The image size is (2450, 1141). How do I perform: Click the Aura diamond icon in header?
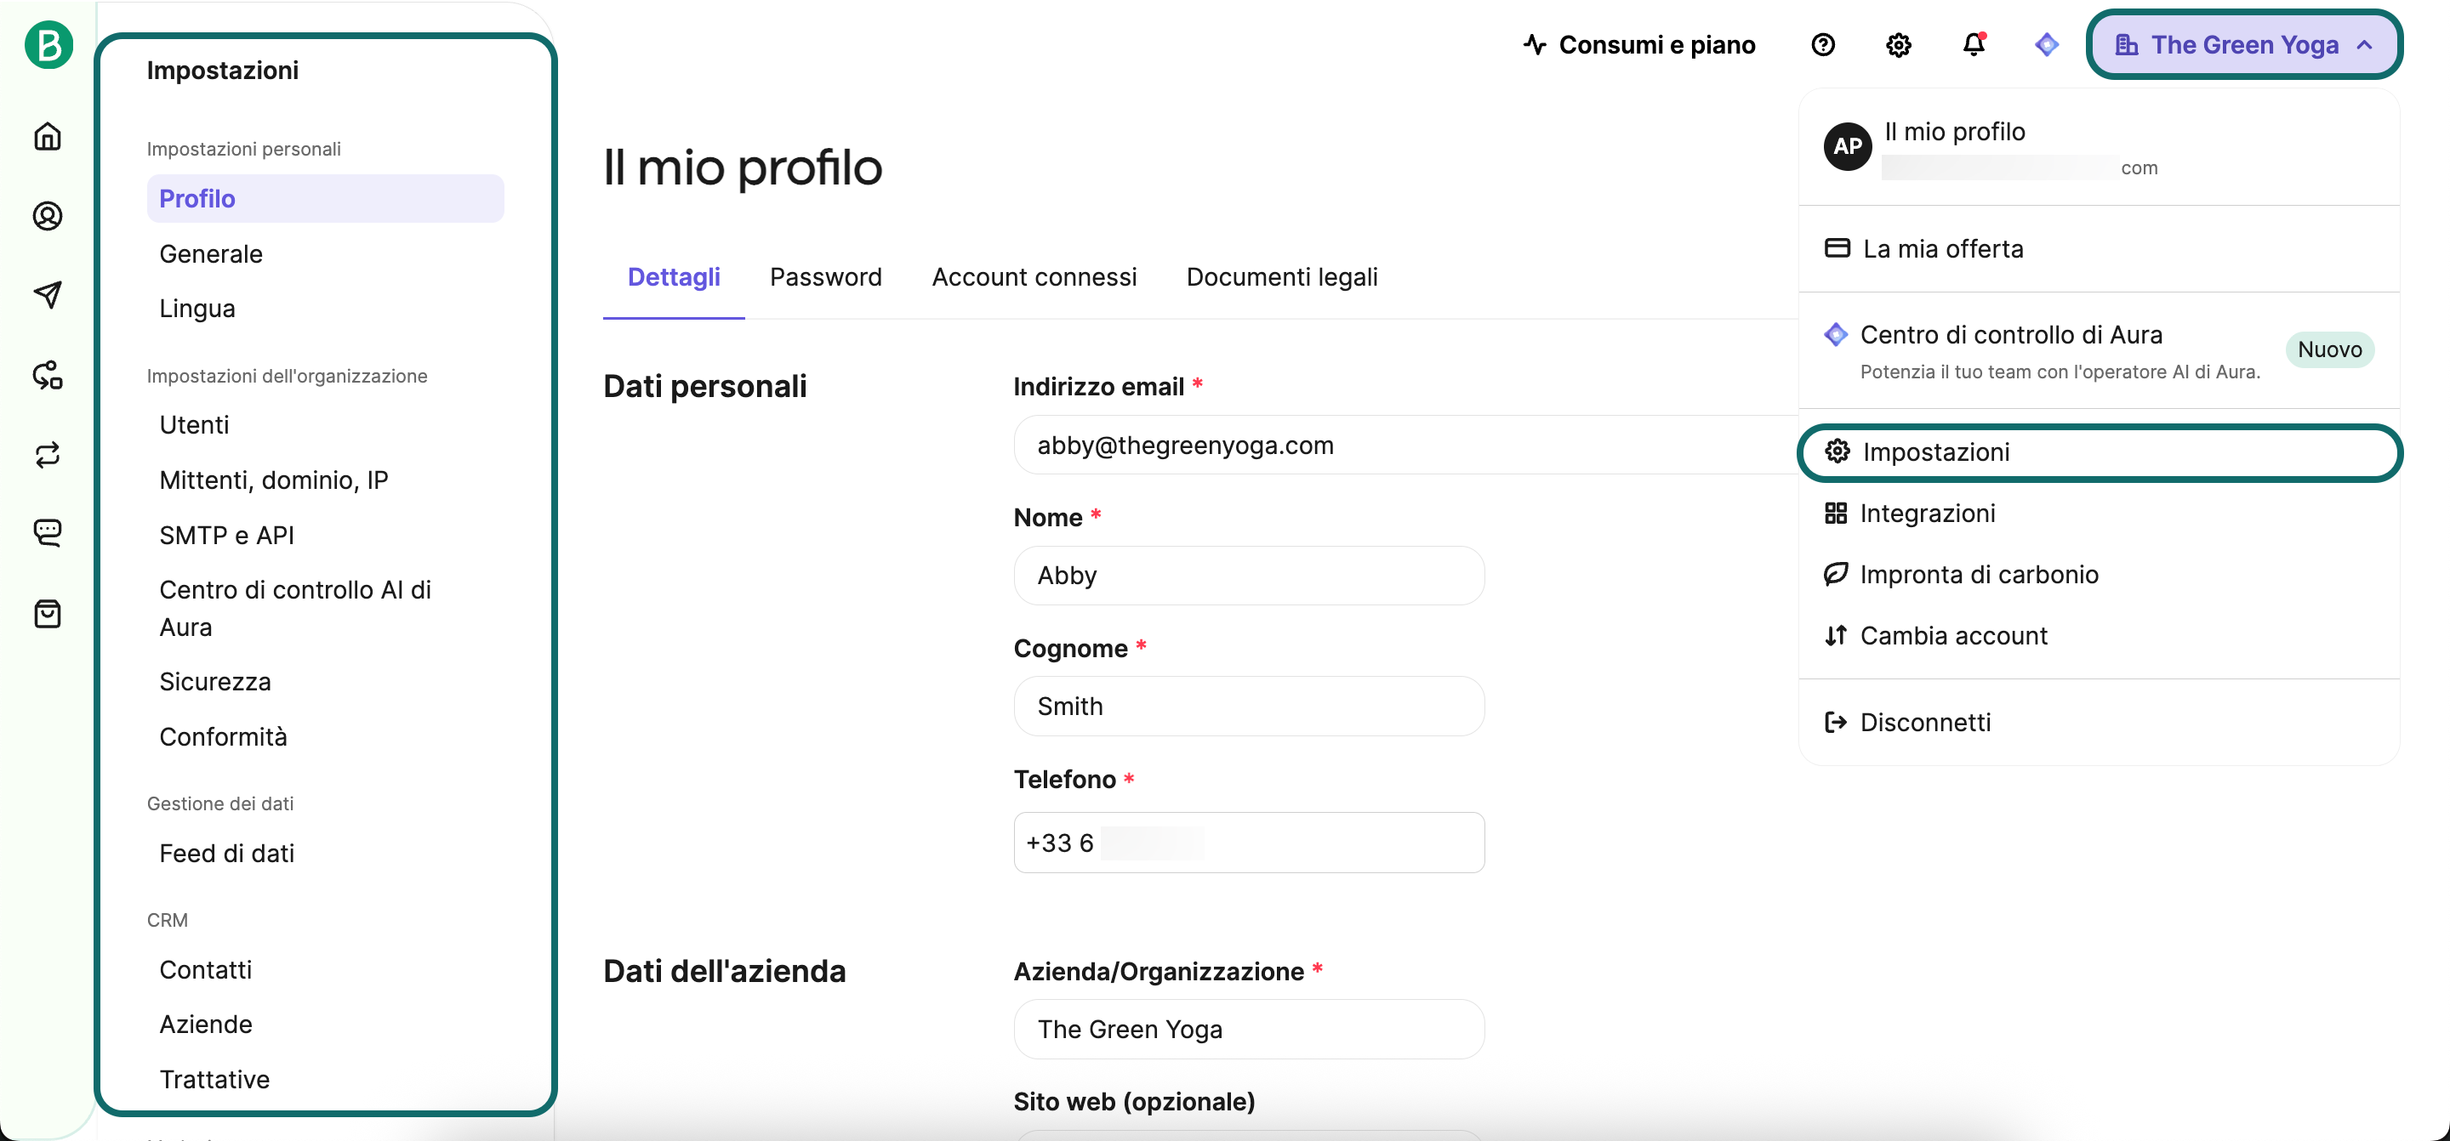pyautogui.click(x=2046, y=45)
